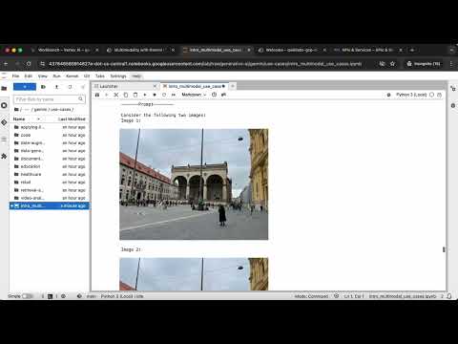This screenshot has height=344, width=458.
Task: Close the Launcher tab
Action: pyautogui.click(x=155, y=86)
